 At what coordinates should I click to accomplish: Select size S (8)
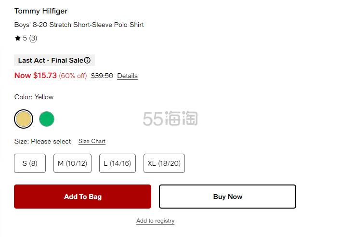point(30,163)
